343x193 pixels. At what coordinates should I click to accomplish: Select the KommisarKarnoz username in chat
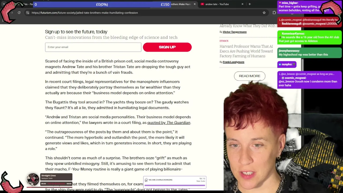(x=293, y=34)
